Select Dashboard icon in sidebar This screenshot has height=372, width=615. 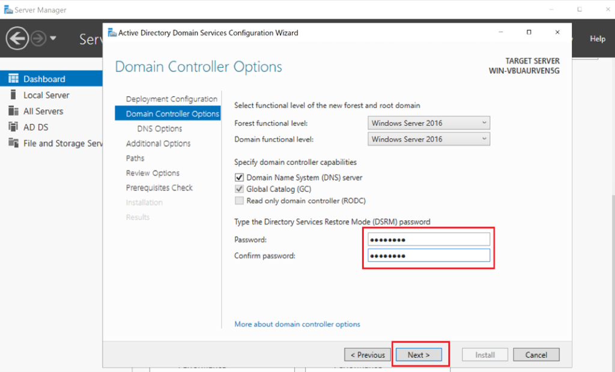pyautogui.click(x=13, y=79)
